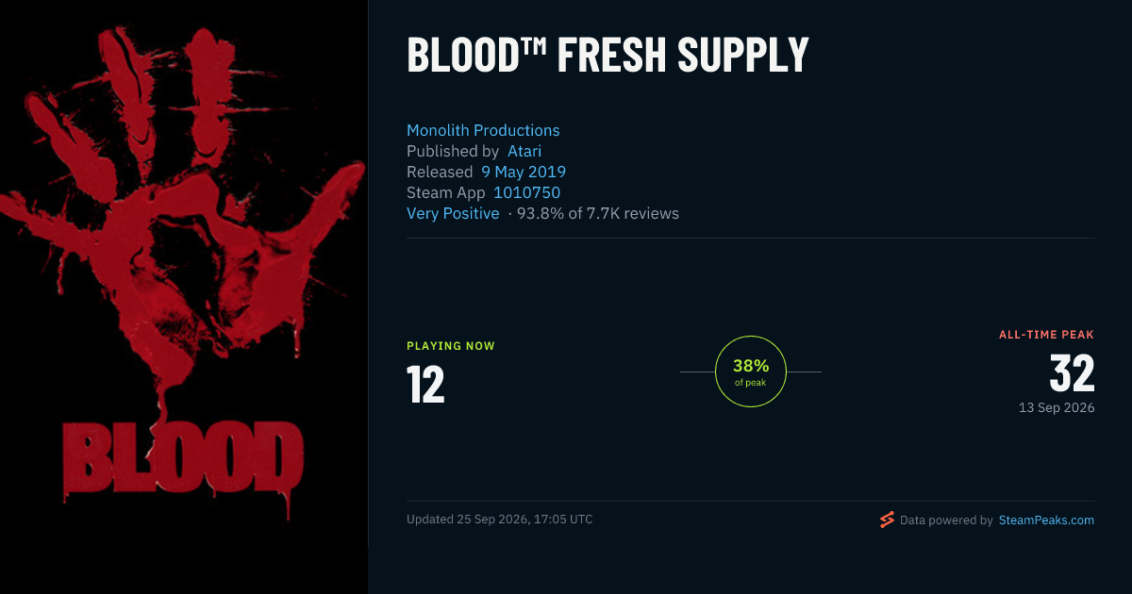The width and height of the screenshot is (1132, 594).
Task: Click the SteamPeaks logo icon
Action: (887, 520)
